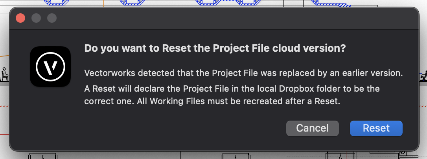Close the dialog with the red button

click(x=20, y=18)
